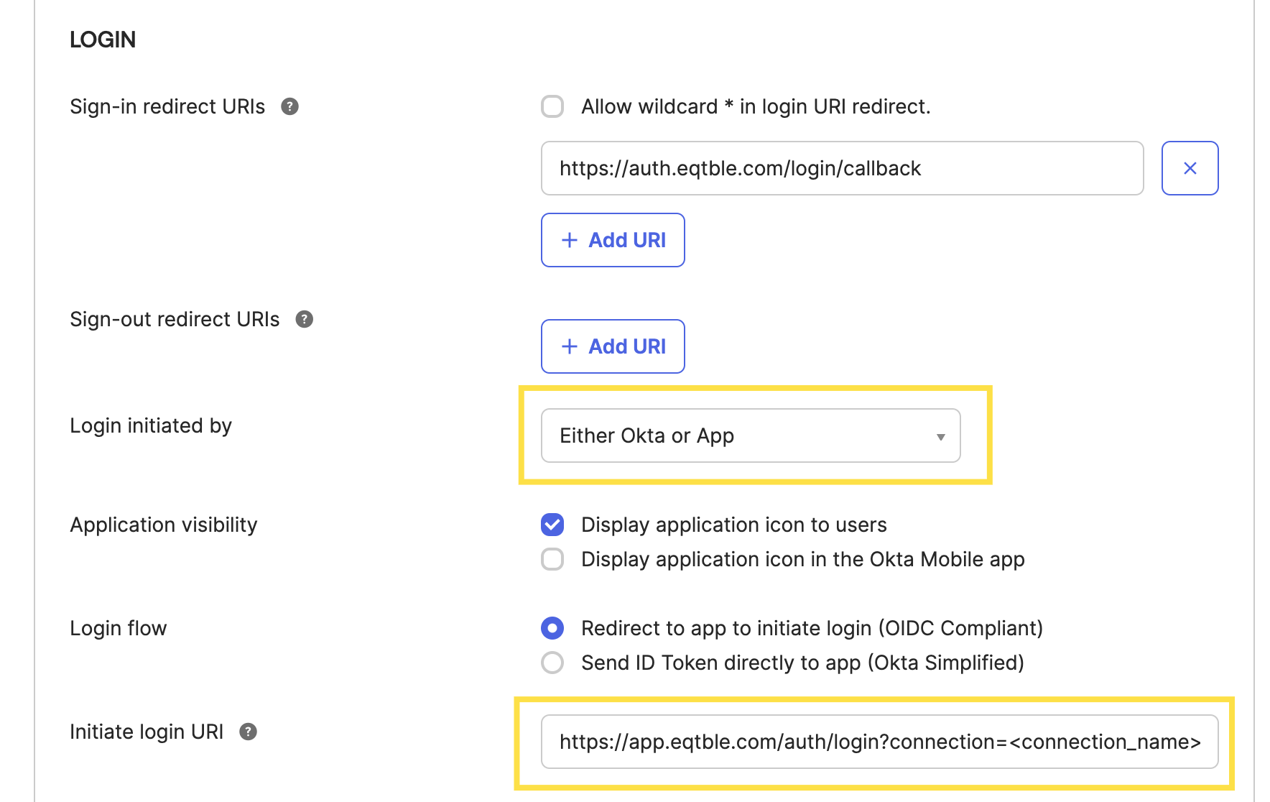
Task: Click the plus icon in the sign-out Add URI button
Action: 569,346
